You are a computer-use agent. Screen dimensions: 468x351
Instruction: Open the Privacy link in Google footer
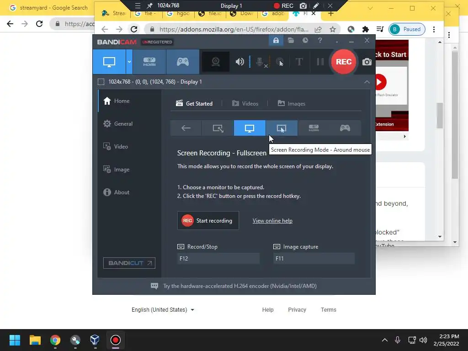click(x=297, y=310)
